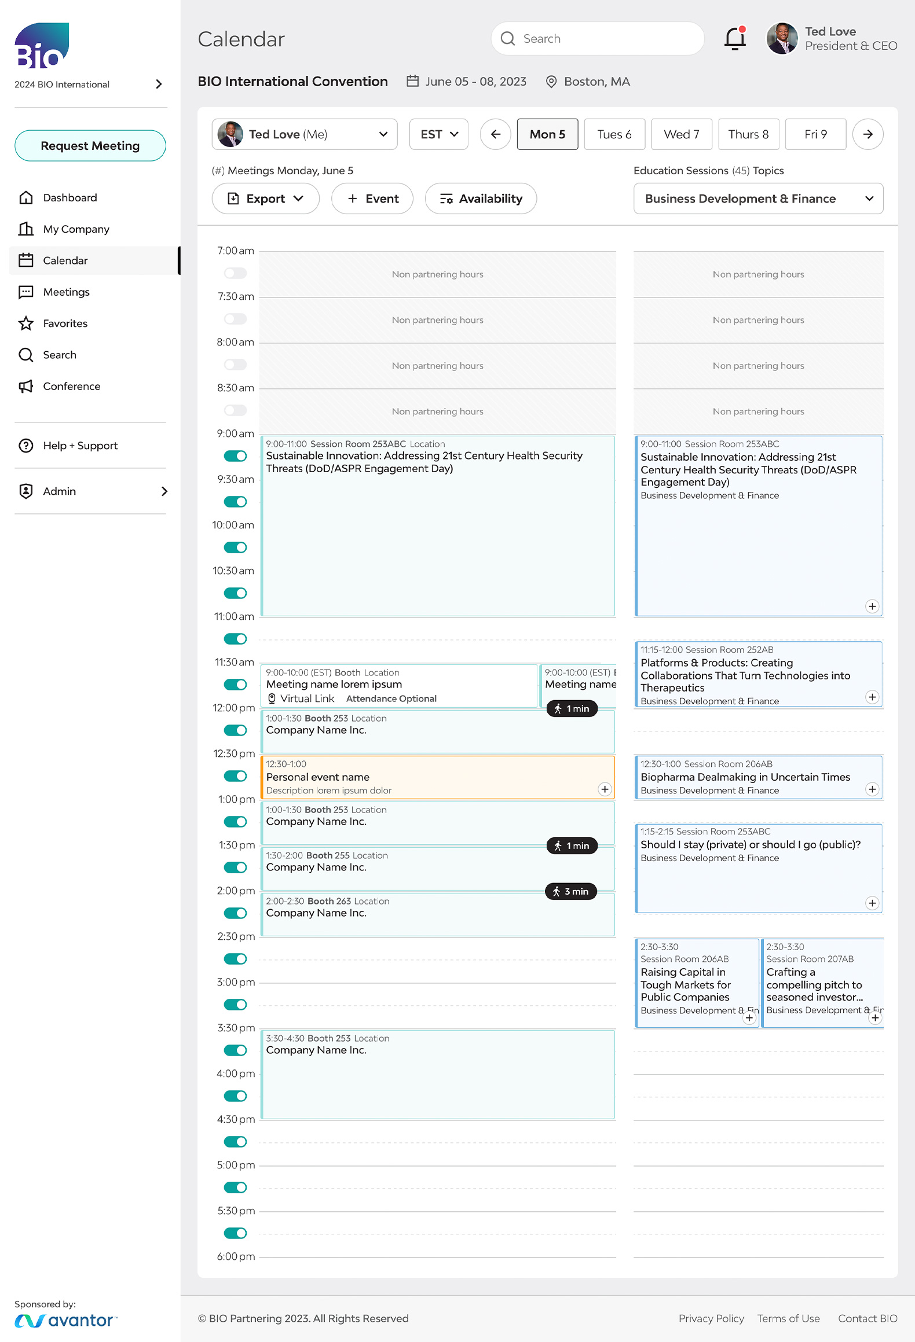
Task: Open the Ted Love (Me) calendar selector
Action: click(x=304, y=134)
